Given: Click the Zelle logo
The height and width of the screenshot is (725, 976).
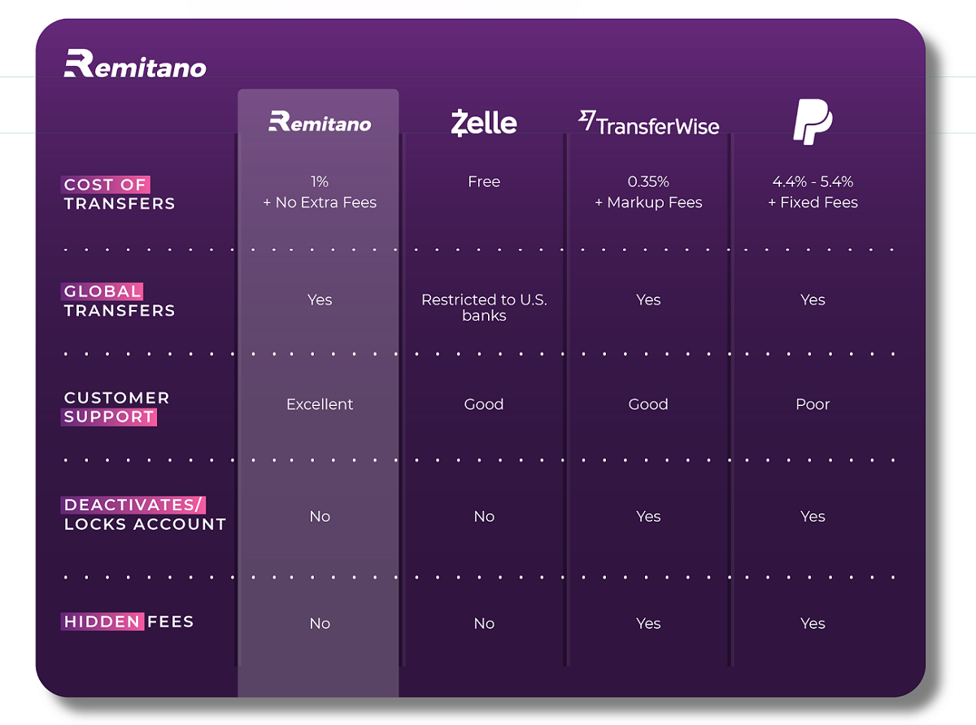Looking at the screenshot, I should [x=484, y=122].
